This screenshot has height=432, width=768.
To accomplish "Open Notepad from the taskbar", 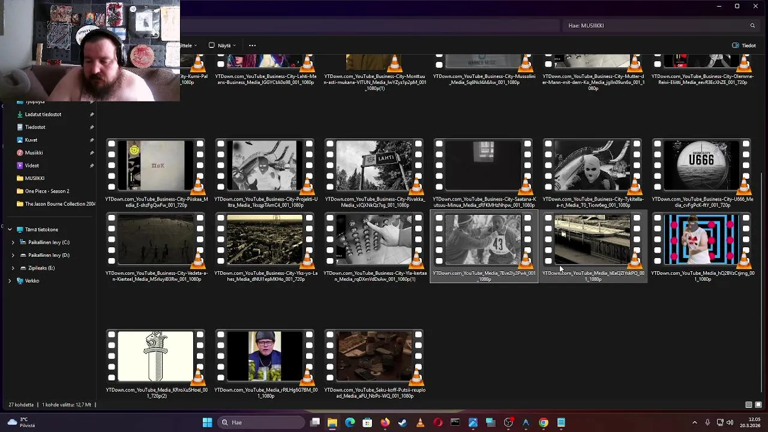I will point(561,422).
